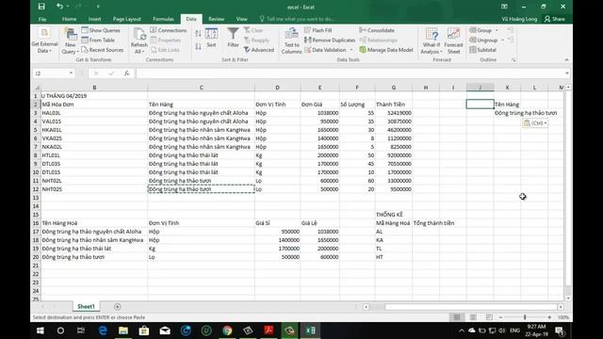This screenshot has height=339, width=603.
Task: Click the Save icon in title bar
Action: (41, 7)
